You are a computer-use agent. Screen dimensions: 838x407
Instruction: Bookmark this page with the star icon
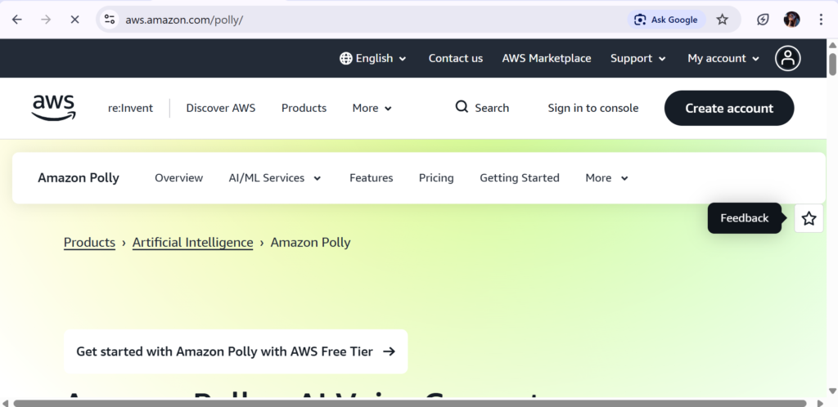click(x=722, y=20)
